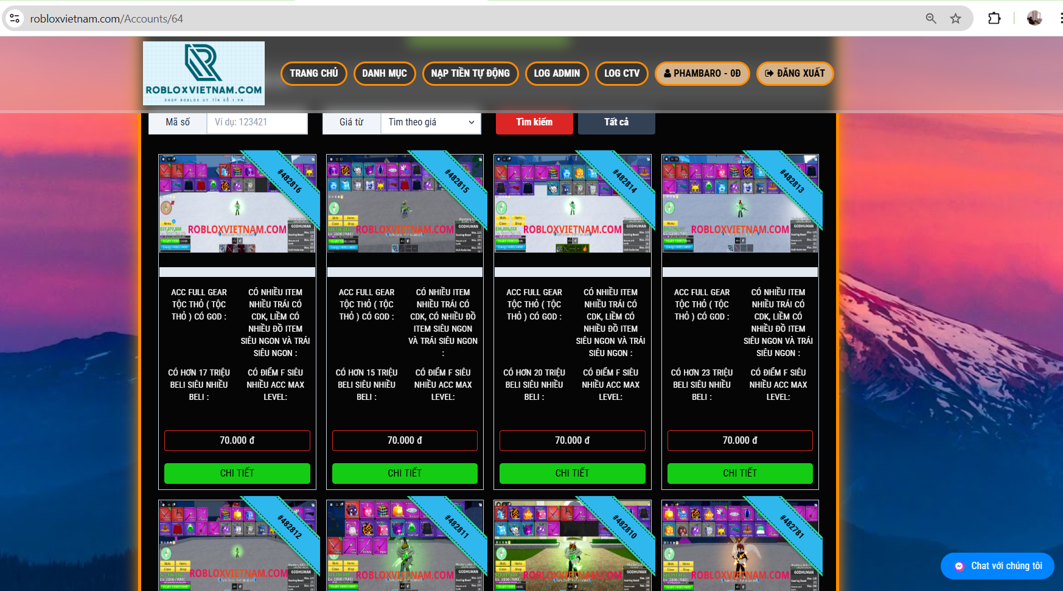1063x591 pixels.
Task: Click the RobloxVietnam.com logo
Action: (204, 74)
